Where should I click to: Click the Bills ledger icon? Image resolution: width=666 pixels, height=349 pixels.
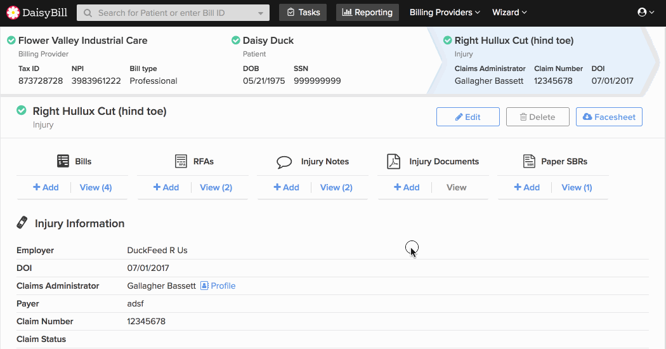point(63,161)
